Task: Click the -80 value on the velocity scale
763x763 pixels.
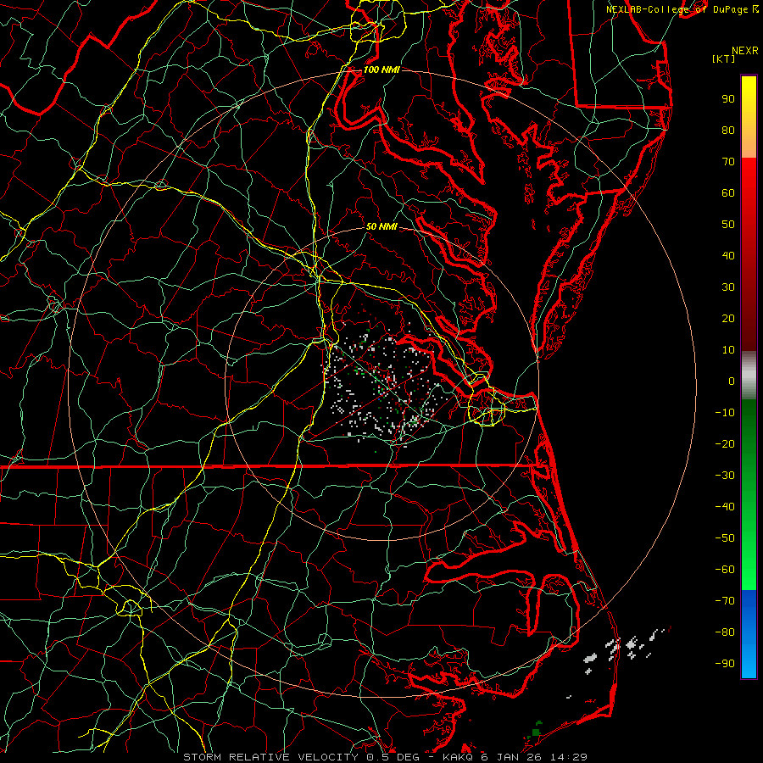Action: click(x=725, y=632)
